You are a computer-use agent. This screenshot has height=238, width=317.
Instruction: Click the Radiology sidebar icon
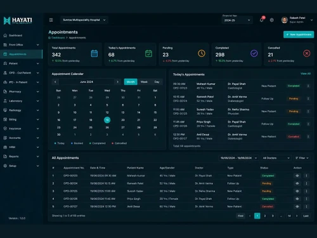click(5, 110)
